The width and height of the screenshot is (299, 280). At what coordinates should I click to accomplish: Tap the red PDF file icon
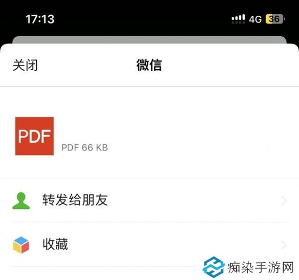pyautogui.click(x=34, y=136)
